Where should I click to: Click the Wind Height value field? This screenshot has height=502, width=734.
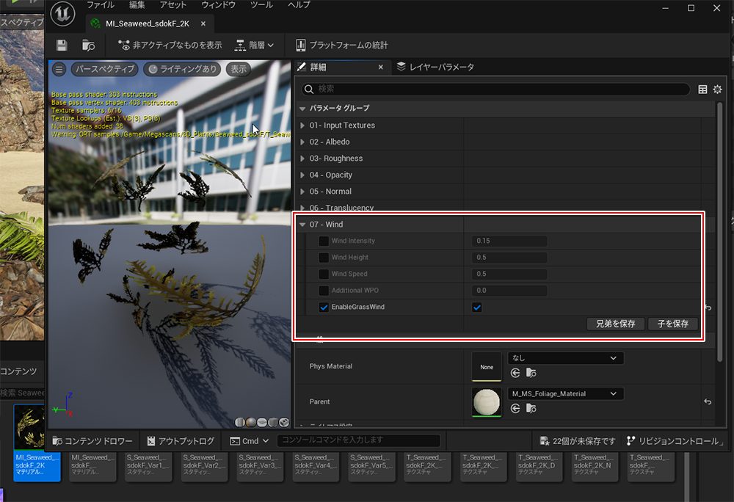click(x=510, y=258)
